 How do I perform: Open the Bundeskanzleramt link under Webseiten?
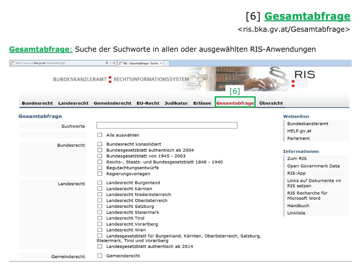point(307,124)
